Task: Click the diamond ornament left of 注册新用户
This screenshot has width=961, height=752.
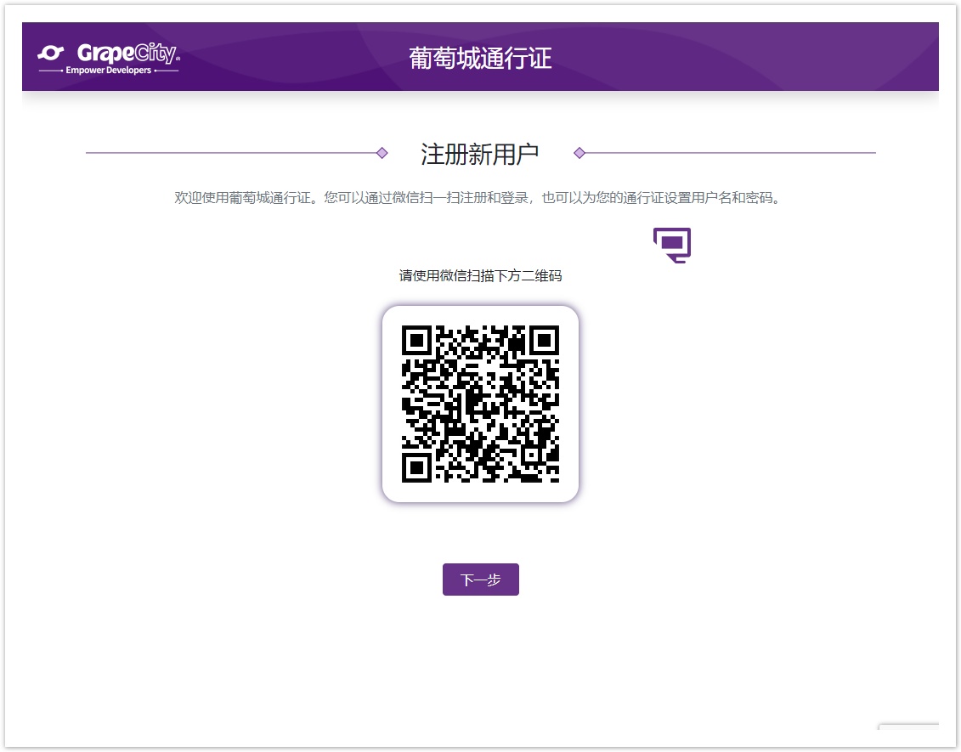Action: coord(382,153)
